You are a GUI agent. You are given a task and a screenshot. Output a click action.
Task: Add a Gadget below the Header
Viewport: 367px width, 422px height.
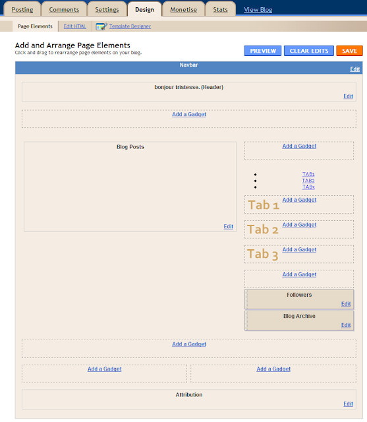[x=189, y=114]
